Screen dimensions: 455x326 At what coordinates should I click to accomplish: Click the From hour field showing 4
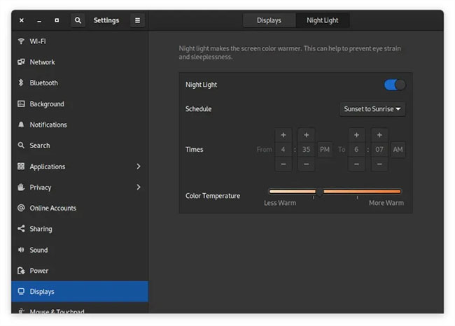pyautogui.click(x=283, y=150)
